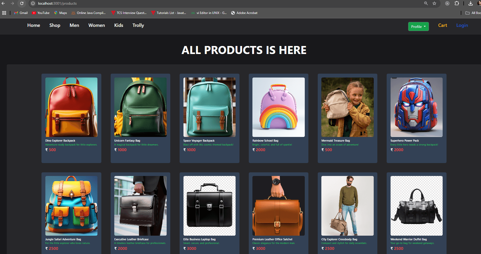Image resolution: width=481 pixels, height=254 pixels.
Task: Open the Gmail bookmark
Action: (x=21, y=13)
